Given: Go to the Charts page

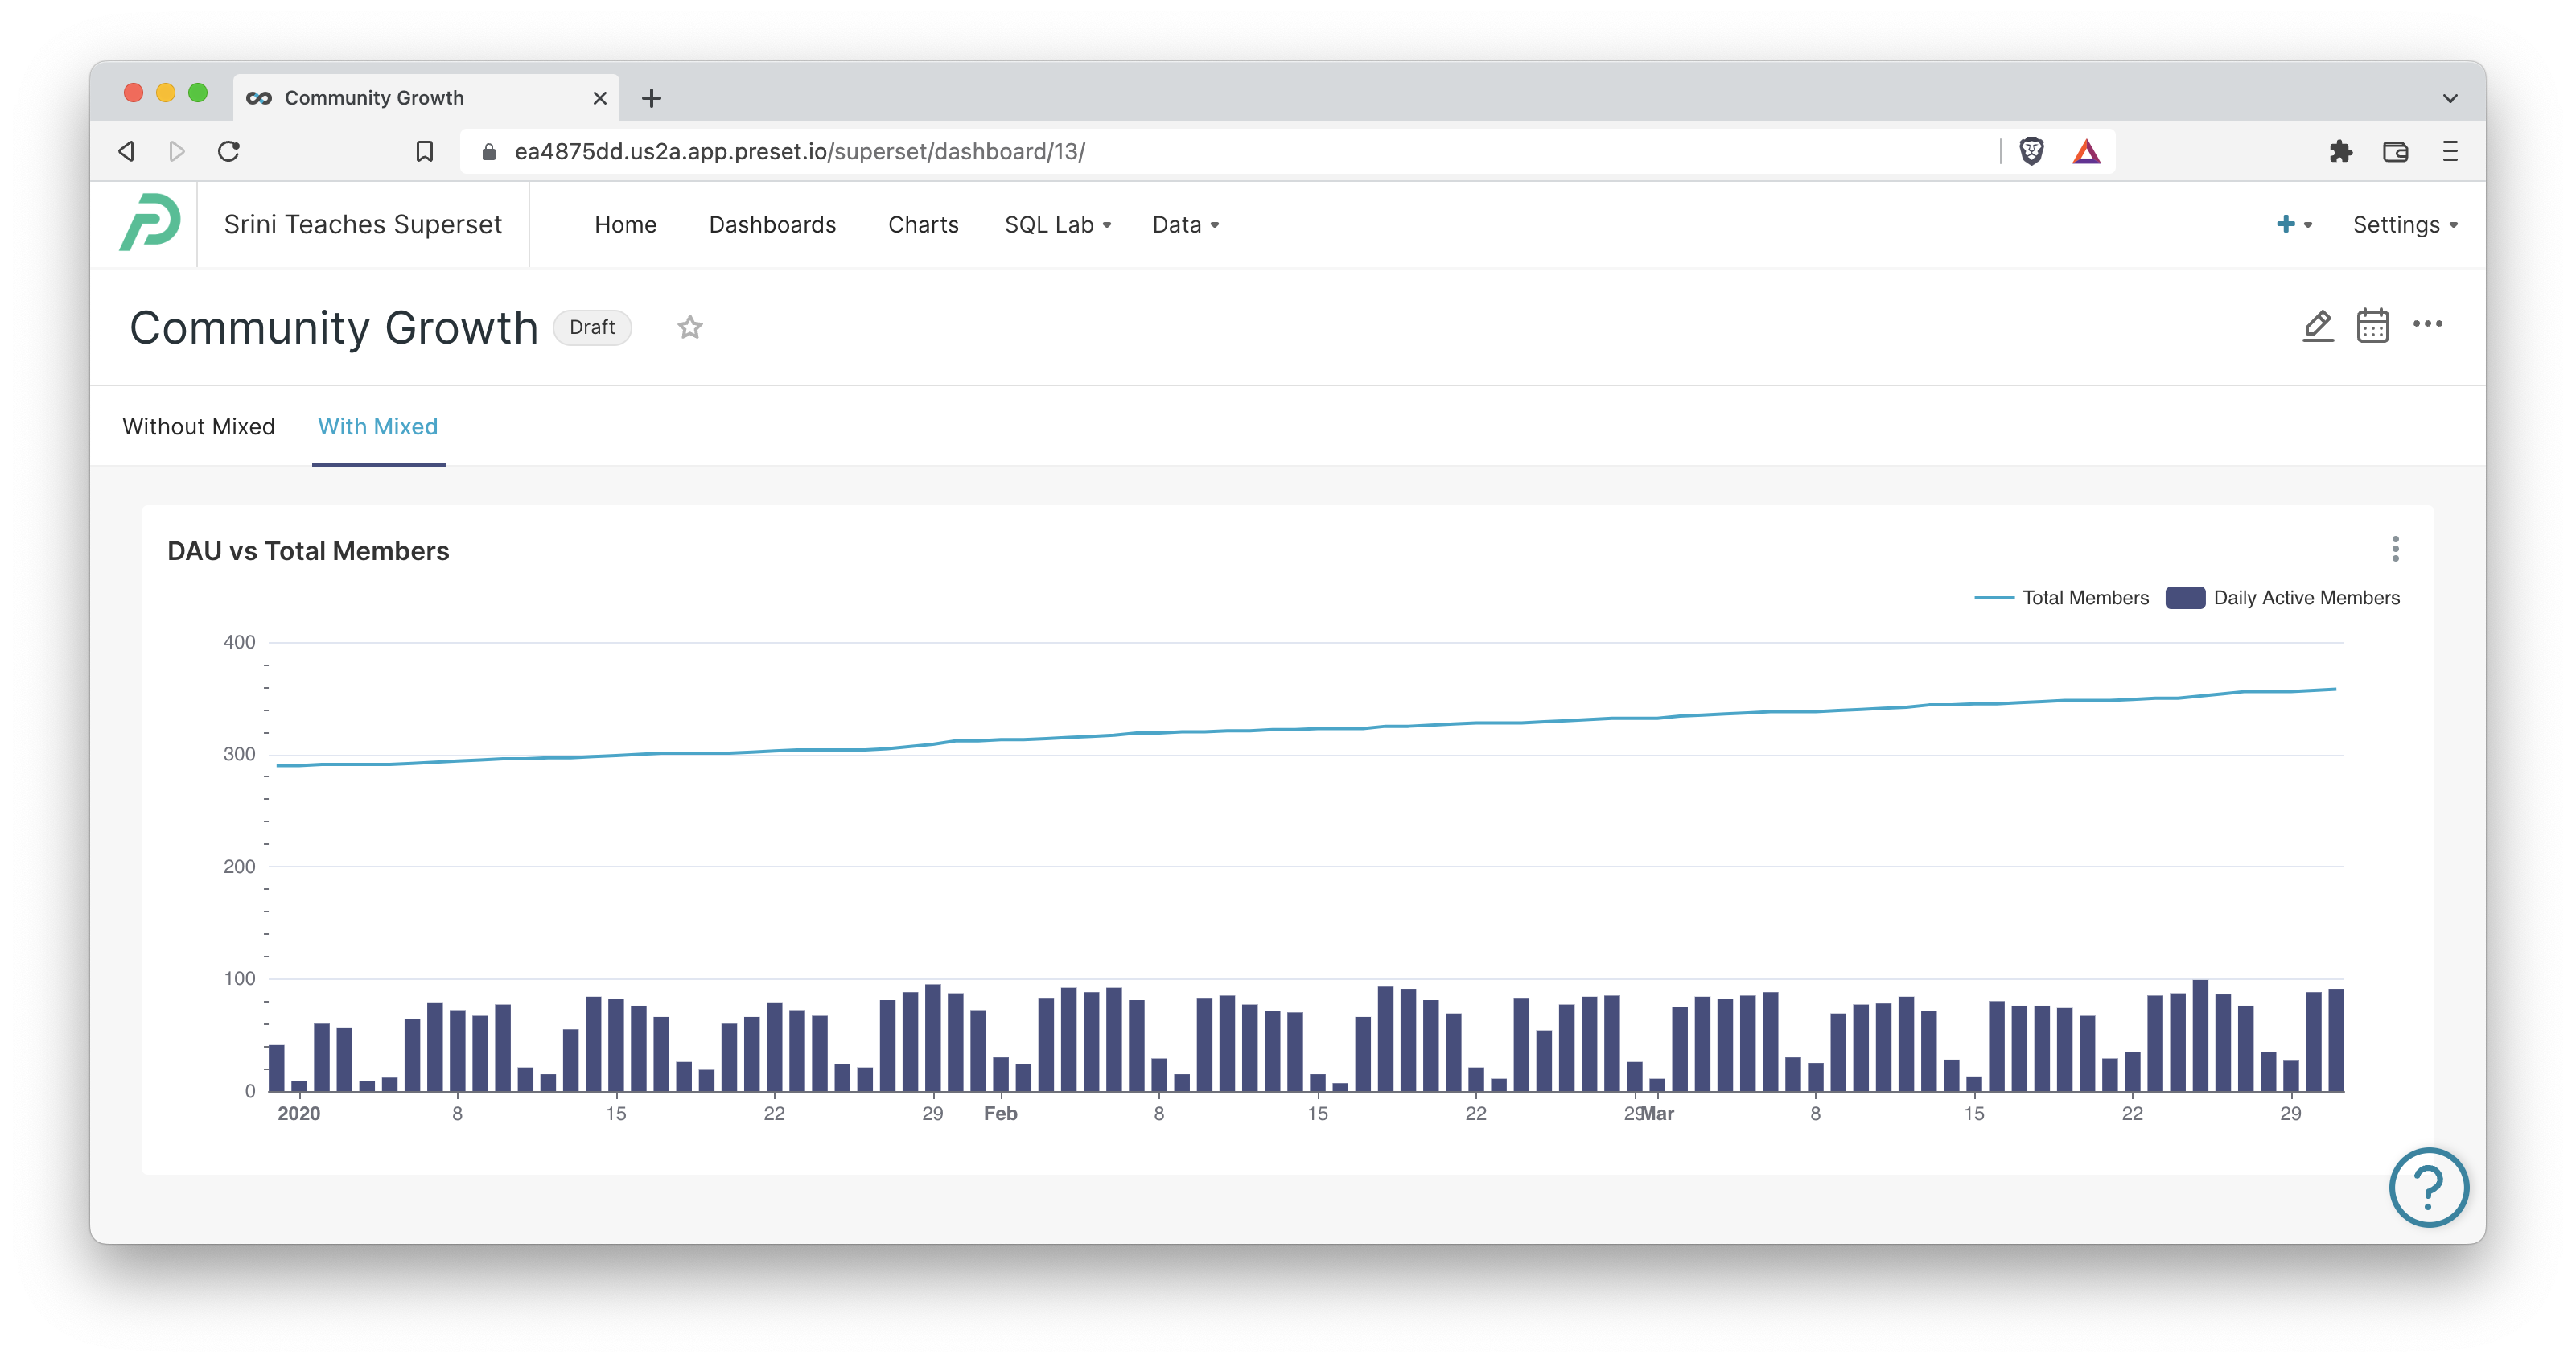Looking at the screenshot, I should tap(923, 225).
